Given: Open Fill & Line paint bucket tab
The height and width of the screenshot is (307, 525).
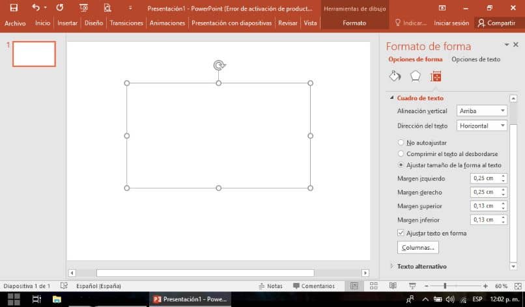Looking at the screenshot, I should (x=395, y=76).
